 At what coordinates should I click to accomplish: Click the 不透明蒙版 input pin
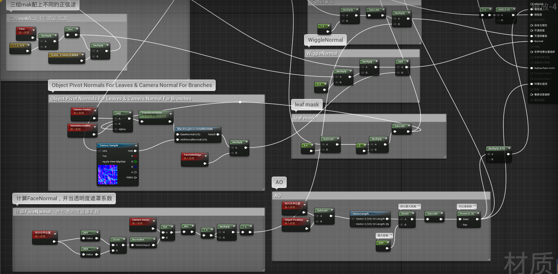pyautogui.click(x=532, y=36)
